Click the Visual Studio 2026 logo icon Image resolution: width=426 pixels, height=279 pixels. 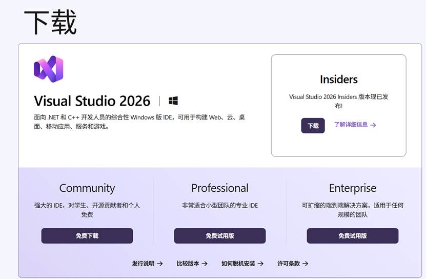click(49, 69)
